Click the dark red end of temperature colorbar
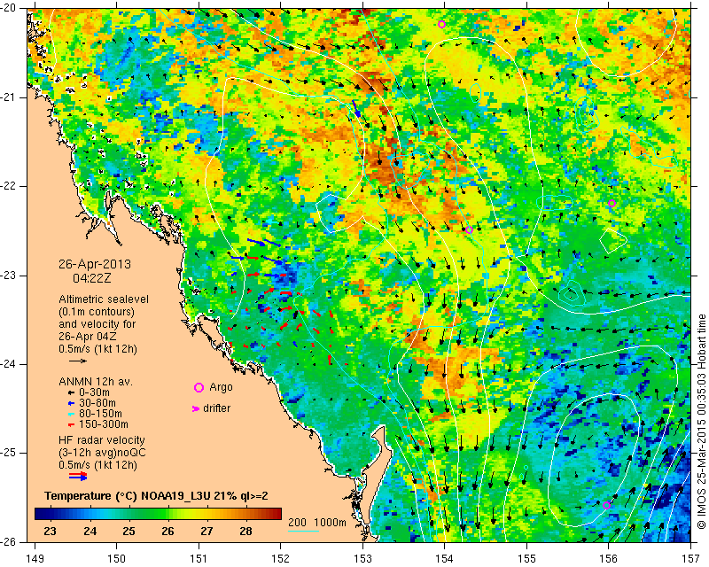 point(277,514)
